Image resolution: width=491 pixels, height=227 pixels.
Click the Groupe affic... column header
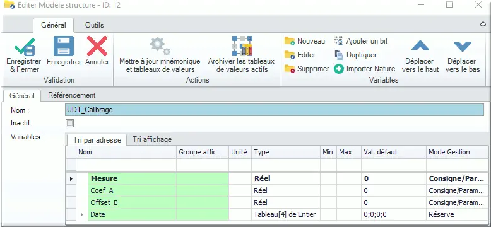click(203, 152)
